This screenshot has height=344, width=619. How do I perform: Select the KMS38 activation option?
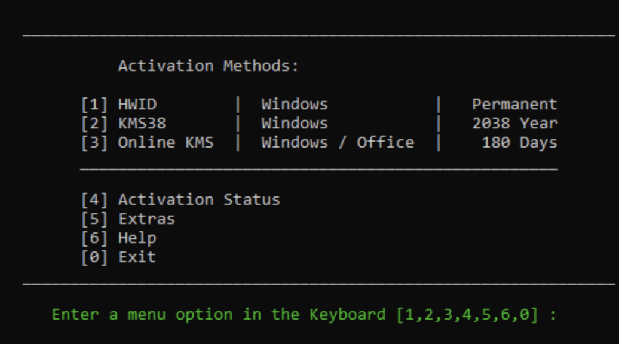142,124
